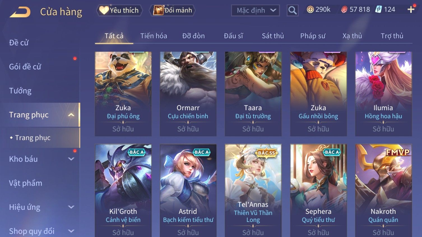
Task: Tap the golden back arrow icon
Action: [20, 12]
